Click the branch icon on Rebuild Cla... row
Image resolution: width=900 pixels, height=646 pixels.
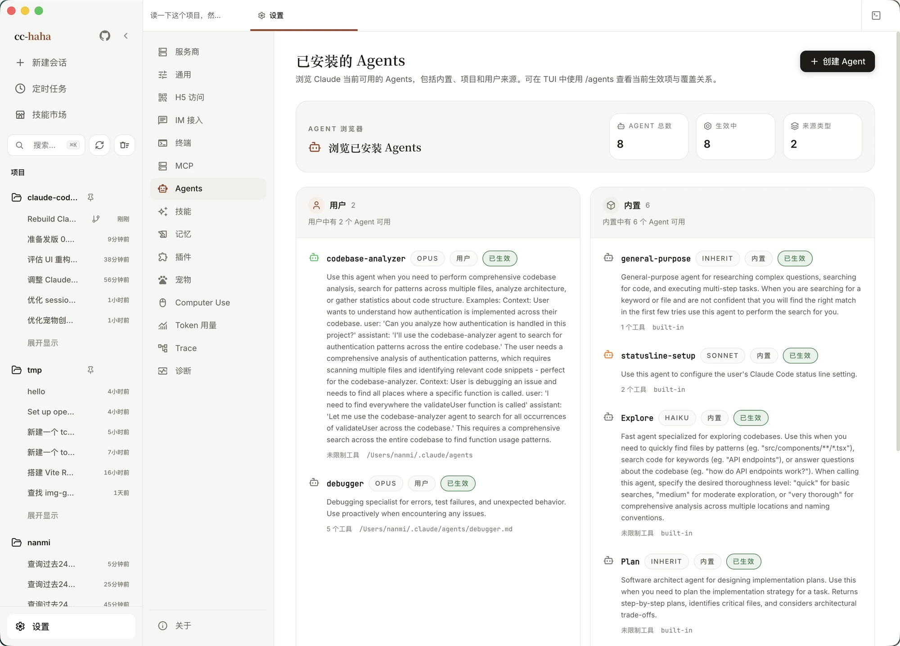coord(96,219)
